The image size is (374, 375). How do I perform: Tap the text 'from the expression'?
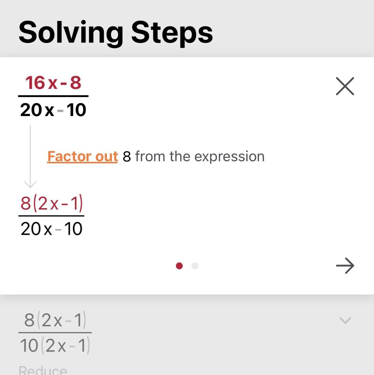[200, 157]
